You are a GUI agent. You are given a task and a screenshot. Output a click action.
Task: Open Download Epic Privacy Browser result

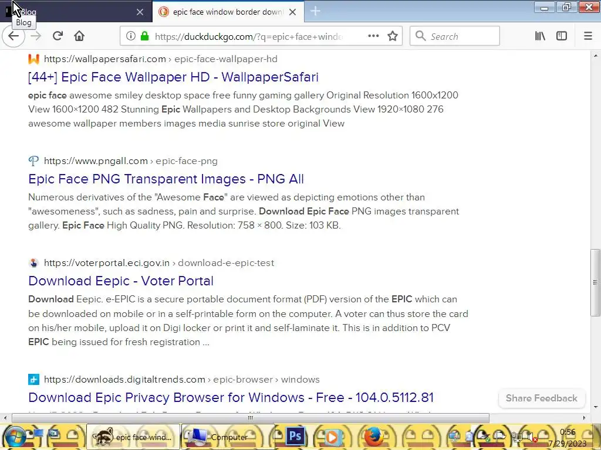pyautogui.click(x=231, y=398)
